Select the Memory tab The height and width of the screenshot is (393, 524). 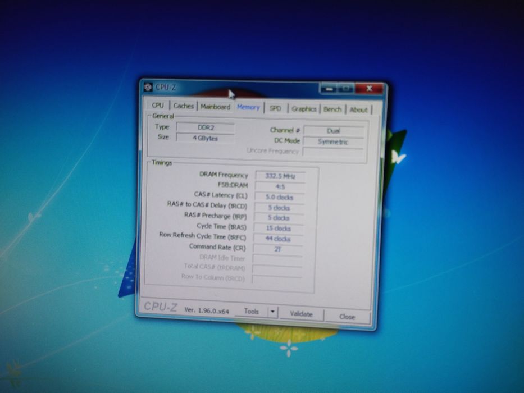point(248,107)
